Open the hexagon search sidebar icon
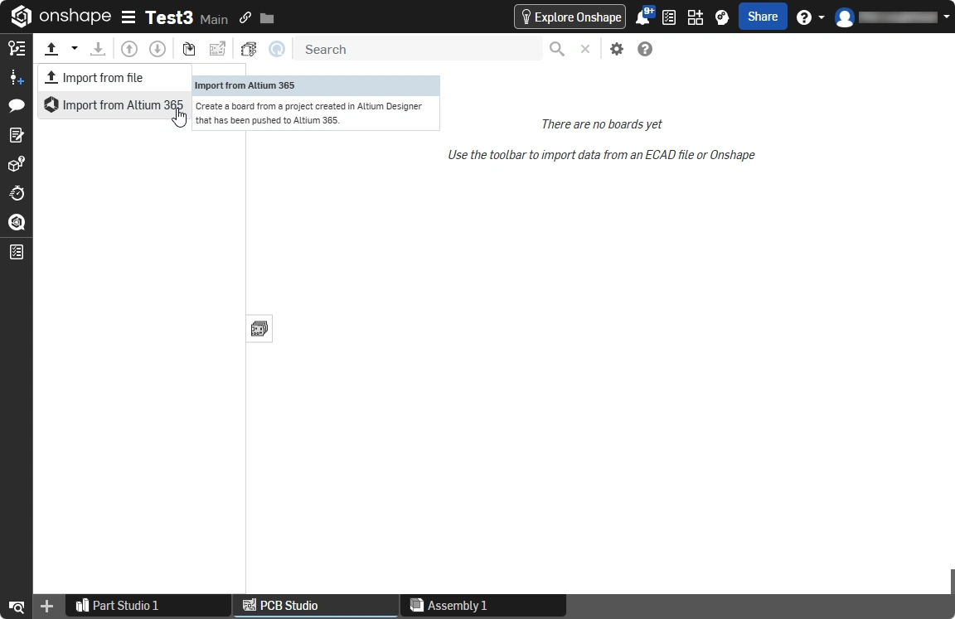955x619 pixels. click(x=17, y=222)
